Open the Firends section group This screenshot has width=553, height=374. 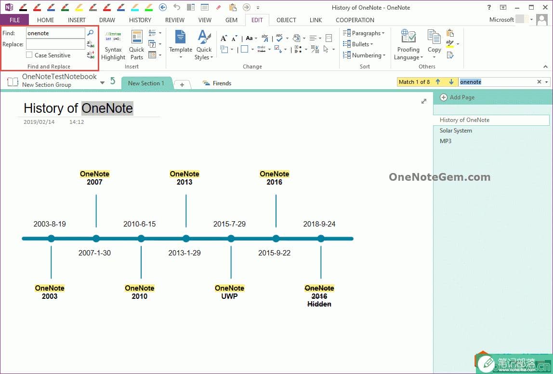[217, 83]
